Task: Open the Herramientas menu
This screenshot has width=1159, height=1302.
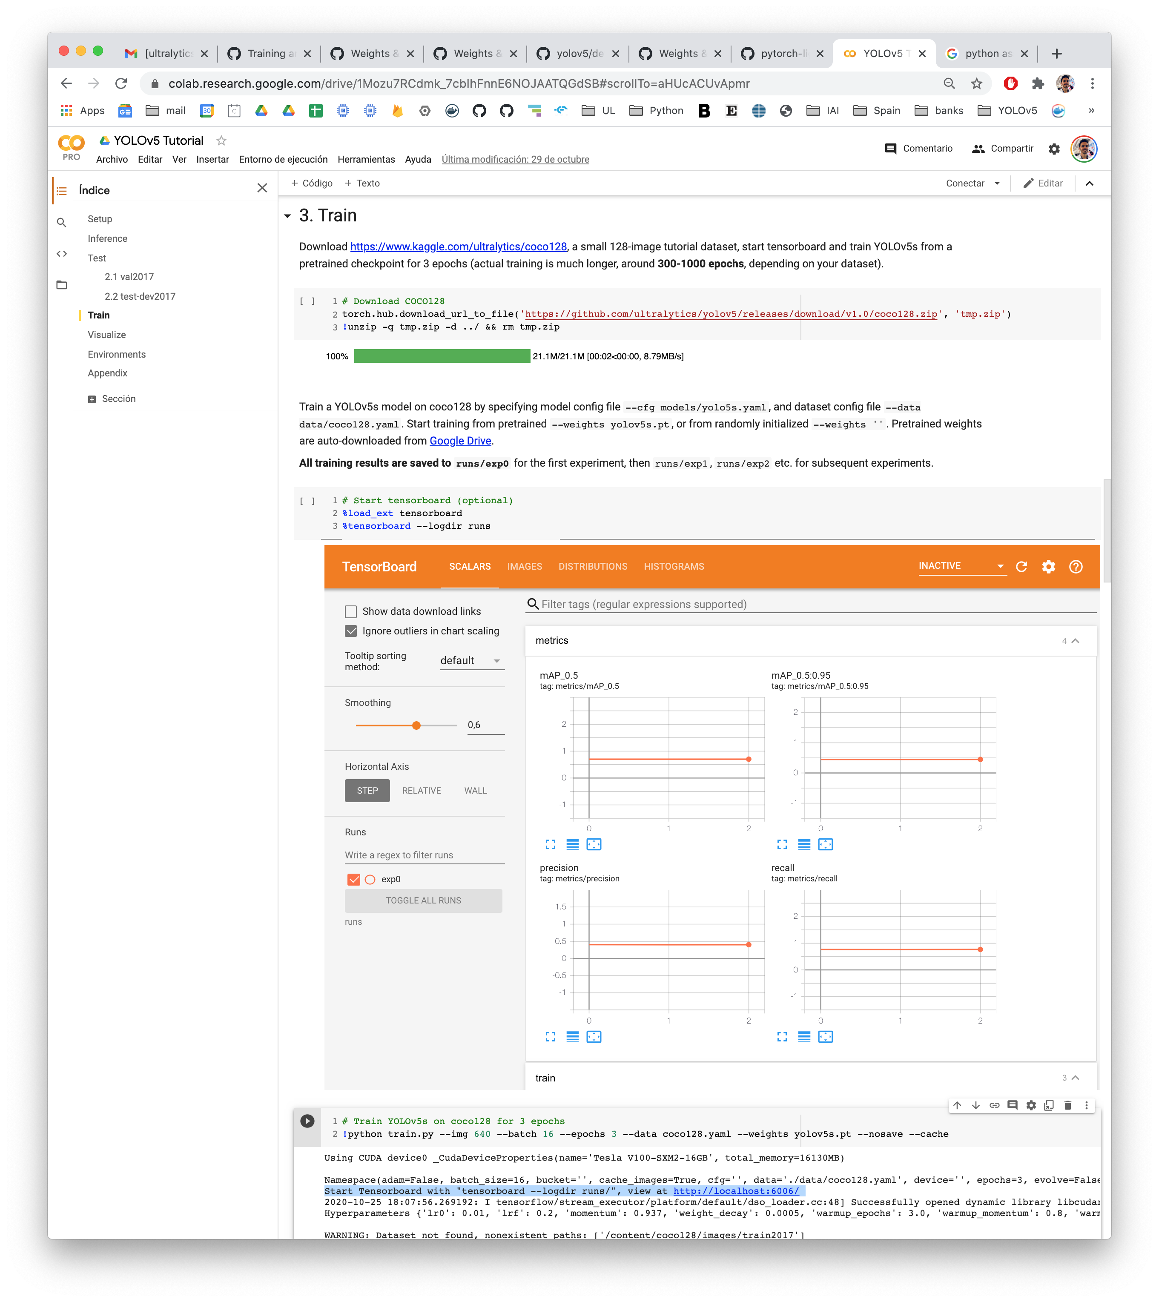Action: click(366, 159)
